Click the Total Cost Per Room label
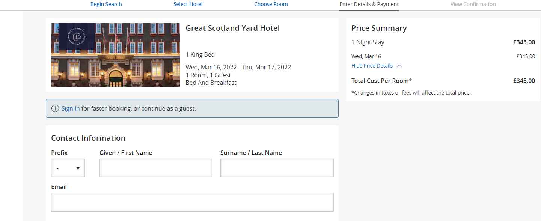 381,81
